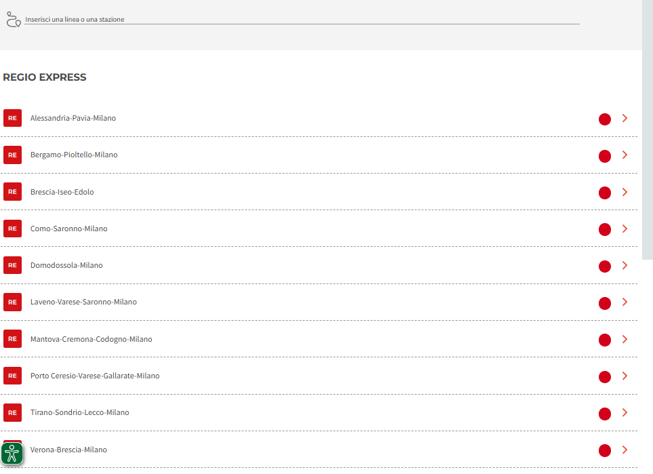Viewport: 653px width, 474px height.
Task: Click the RE badge for Brescia-Iseo-Edolo
Action: tap(12, 192)
